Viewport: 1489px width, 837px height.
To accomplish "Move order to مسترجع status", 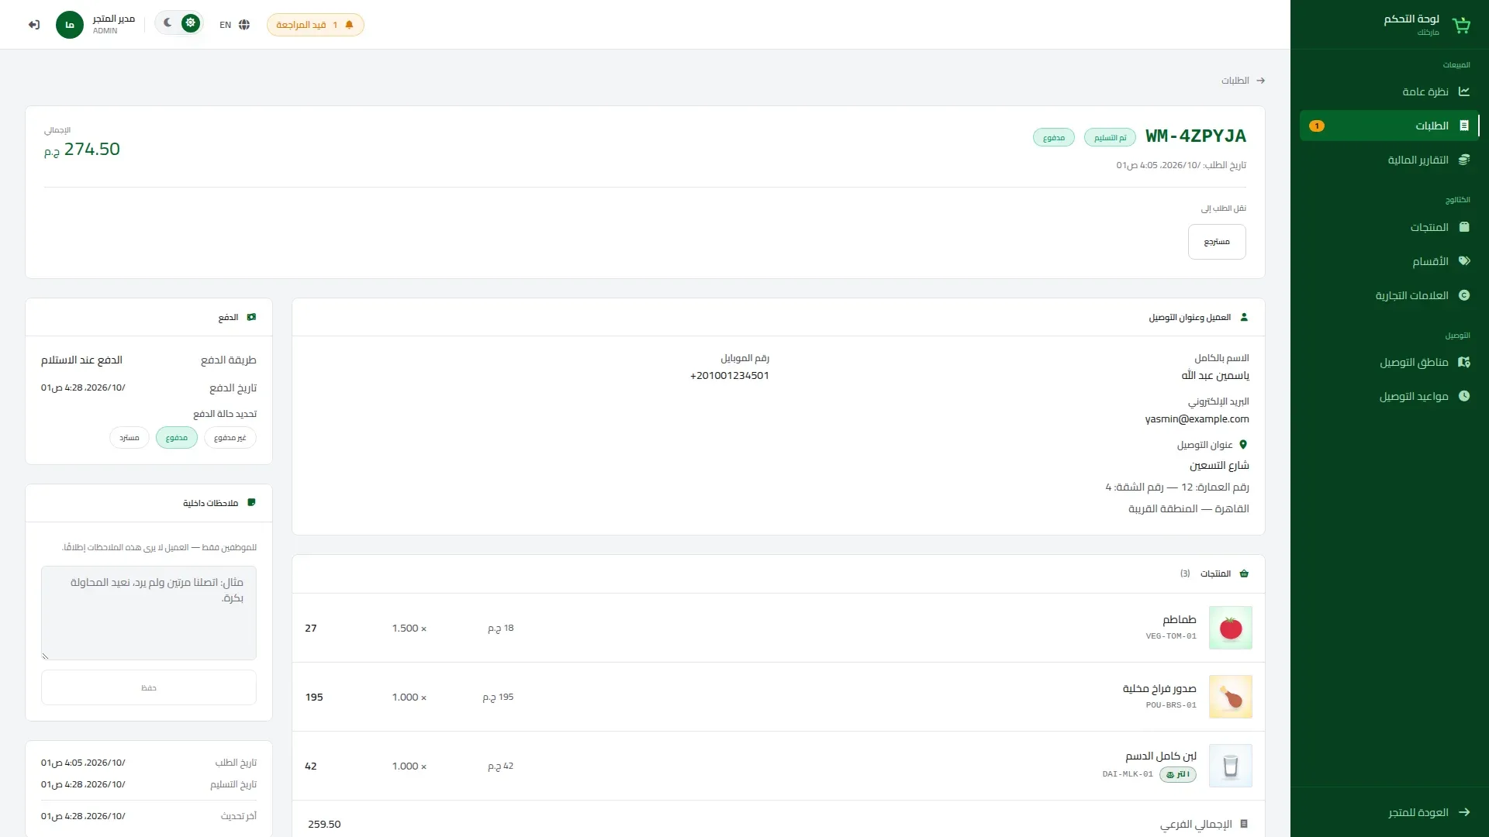I will [1217, 242].
